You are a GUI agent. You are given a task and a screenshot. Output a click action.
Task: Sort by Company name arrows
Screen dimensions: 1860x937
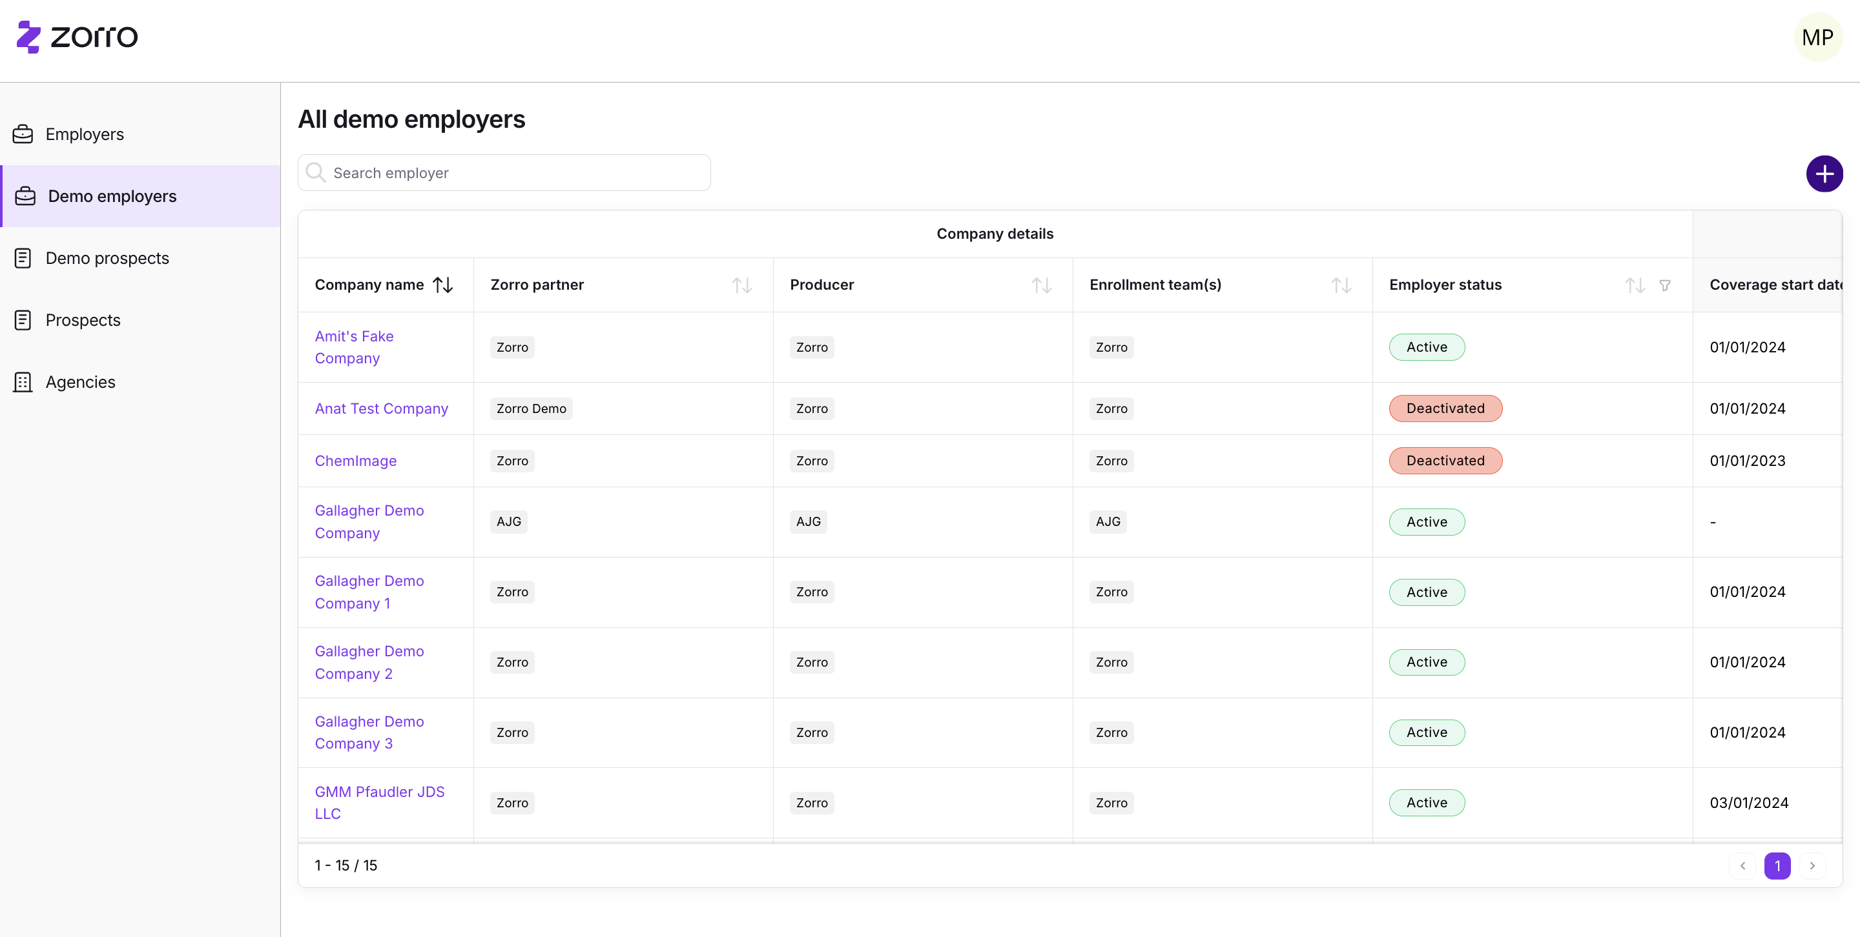coord(442,285)
